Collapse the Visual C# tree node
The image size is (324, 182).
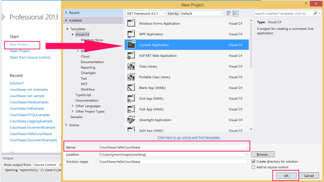(x=72, y=34)
